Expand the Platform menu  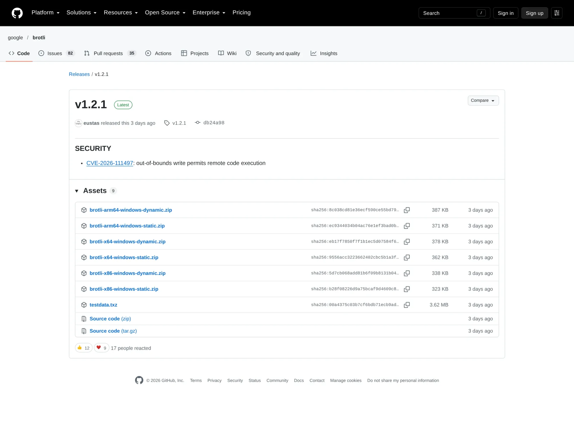45,13
